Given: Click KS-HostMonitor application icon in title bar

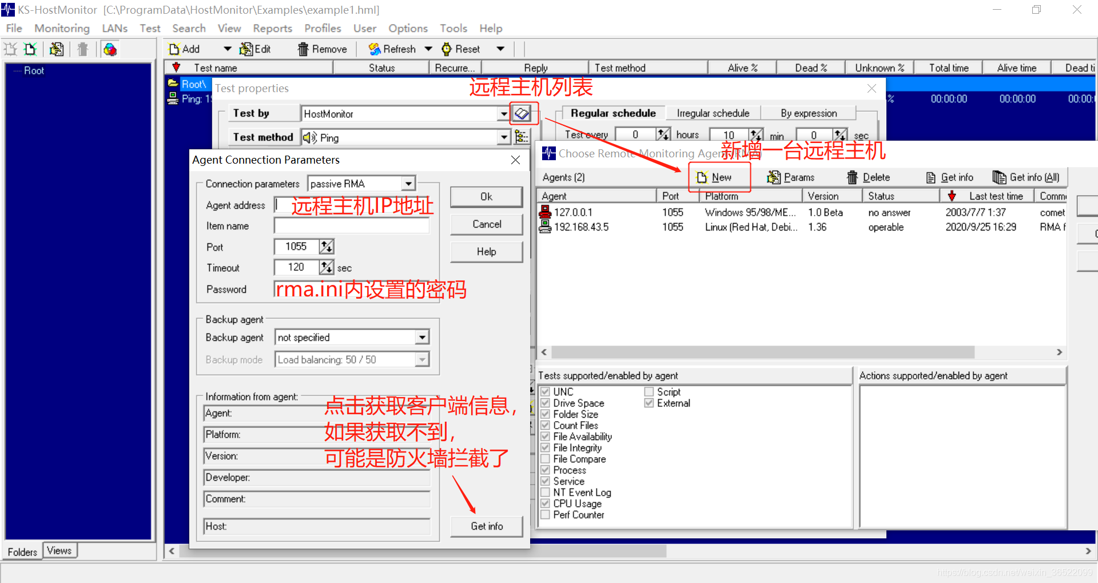Looking at the screenshot, I should tap(8, 10).
